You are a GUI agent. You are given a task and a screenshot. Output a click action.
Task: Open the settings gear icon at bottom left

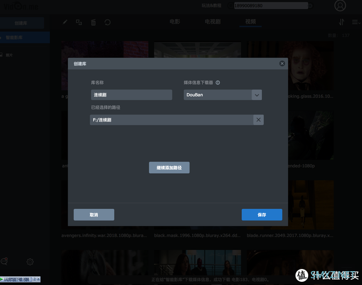[x=30, y=262]
